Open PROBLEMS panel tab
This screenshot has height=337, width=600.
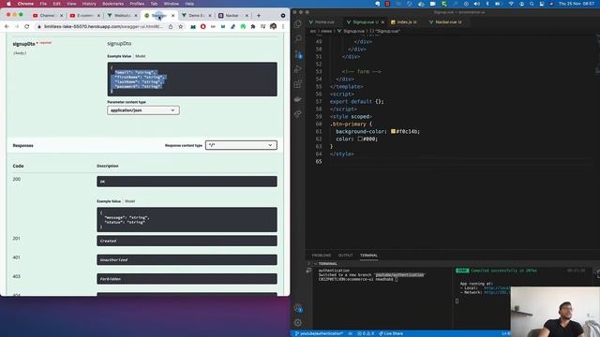pos(321,256)
